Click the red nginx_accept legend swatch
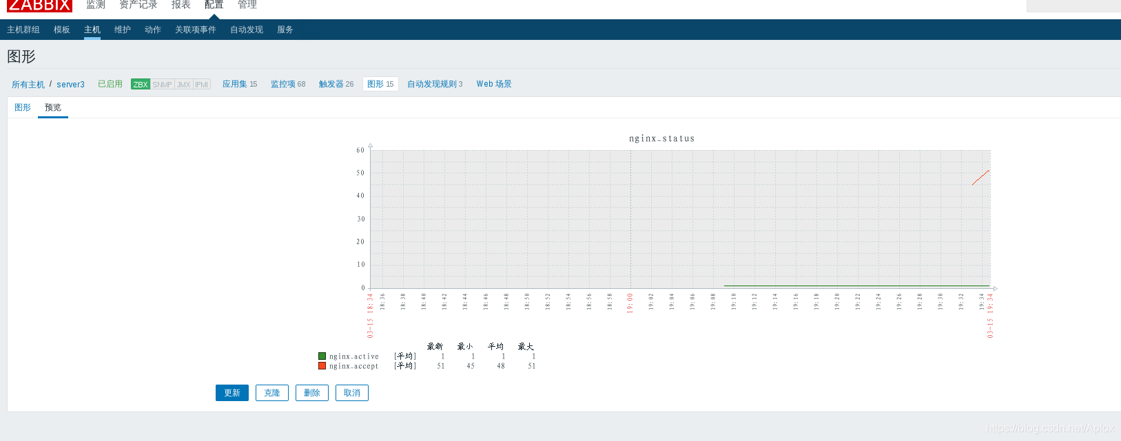This screenshot has width=1121, height=441. point(322,366)
